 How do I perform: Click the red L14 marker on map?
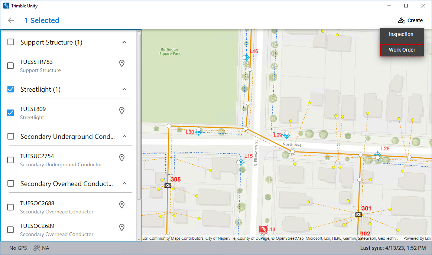click(263, 229)
